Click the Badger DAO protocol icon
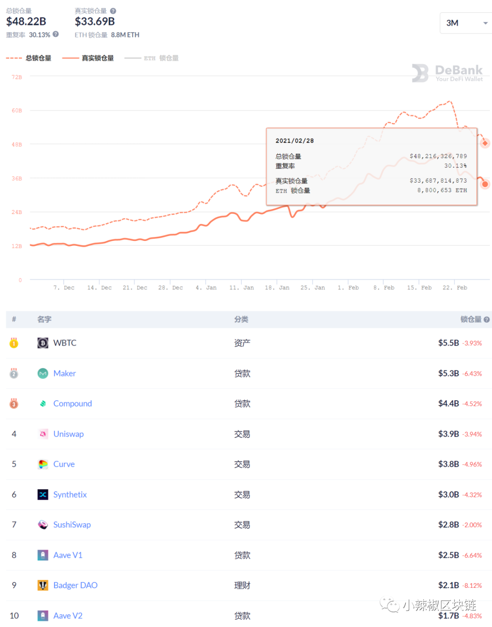The image size is (492, 627). pos(42,585)
